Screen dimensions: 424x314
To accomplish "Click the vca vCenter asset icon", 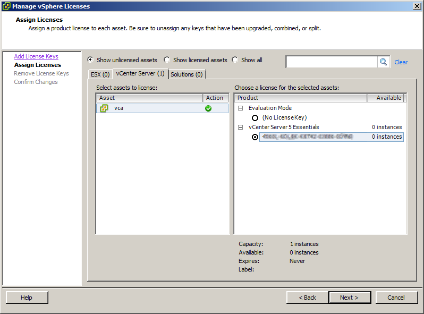I will 104,108.
